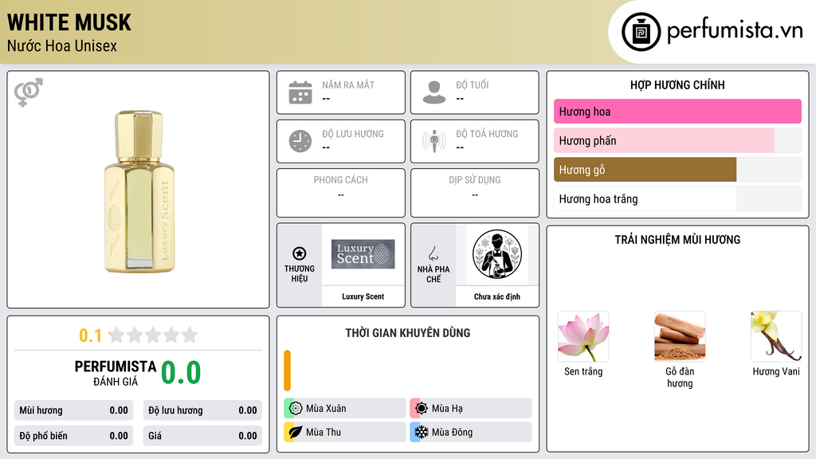
Task: Click the Độ lưu hương 0.00 score row
Action: tap(202, 410)
